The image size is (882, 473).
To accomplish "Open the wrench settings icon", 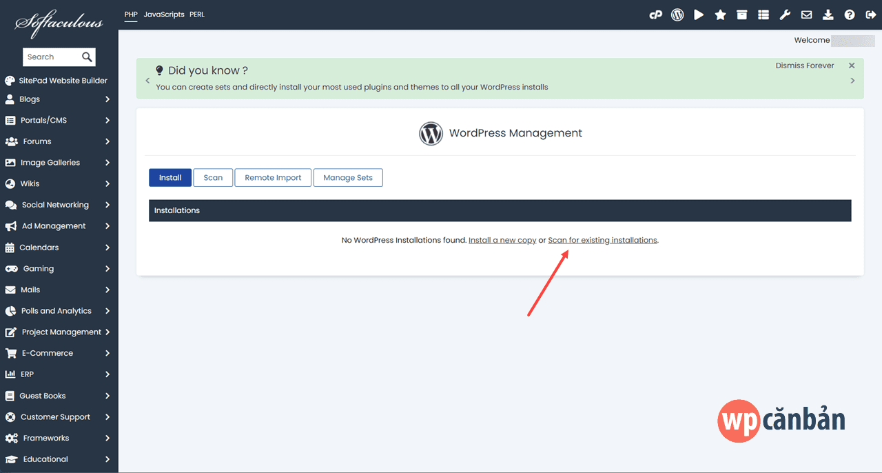I will [785, 14].
